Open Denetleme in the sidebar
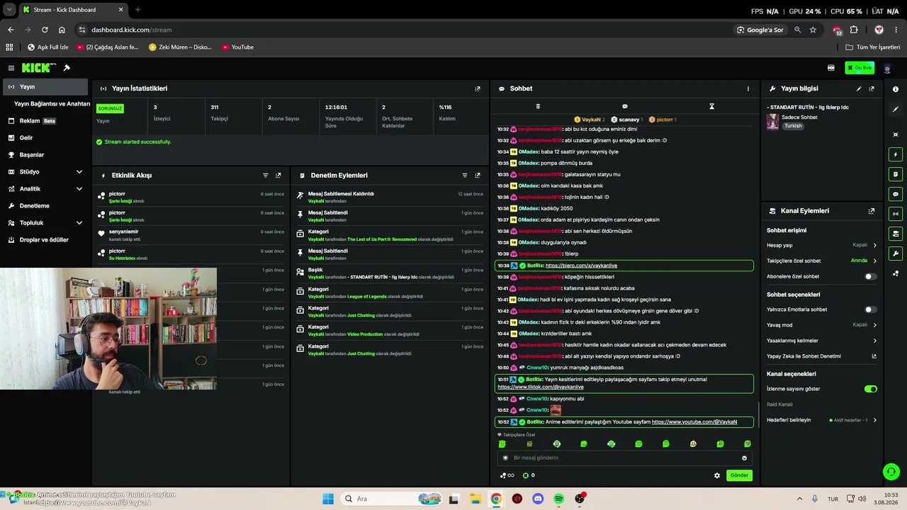Image resolution: width=907 pixels, height=510 pixels. click(x=44, y=205)
